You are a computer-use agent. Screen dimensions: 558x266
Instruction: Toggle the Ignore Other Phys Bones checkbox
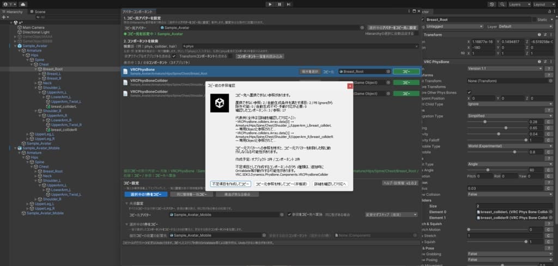tap(469, 92)
